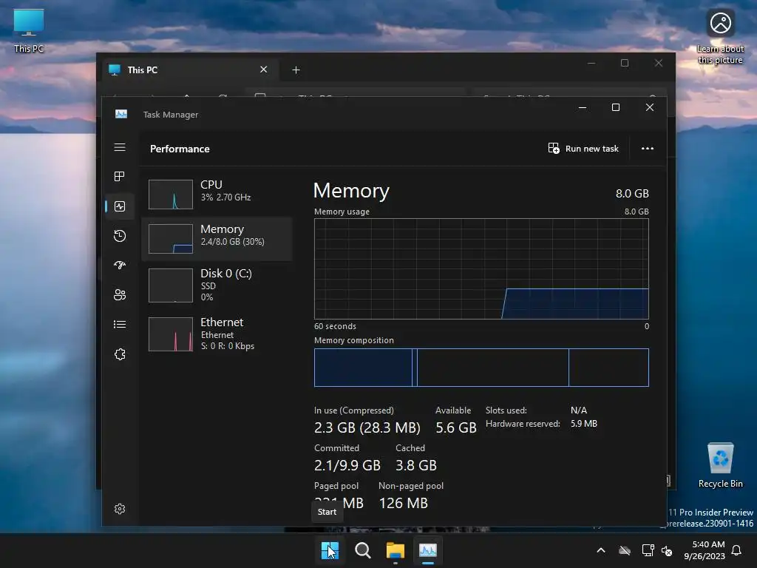Minimize the File Explorer window
The image size is (757, 568).
tap(591, 64)
